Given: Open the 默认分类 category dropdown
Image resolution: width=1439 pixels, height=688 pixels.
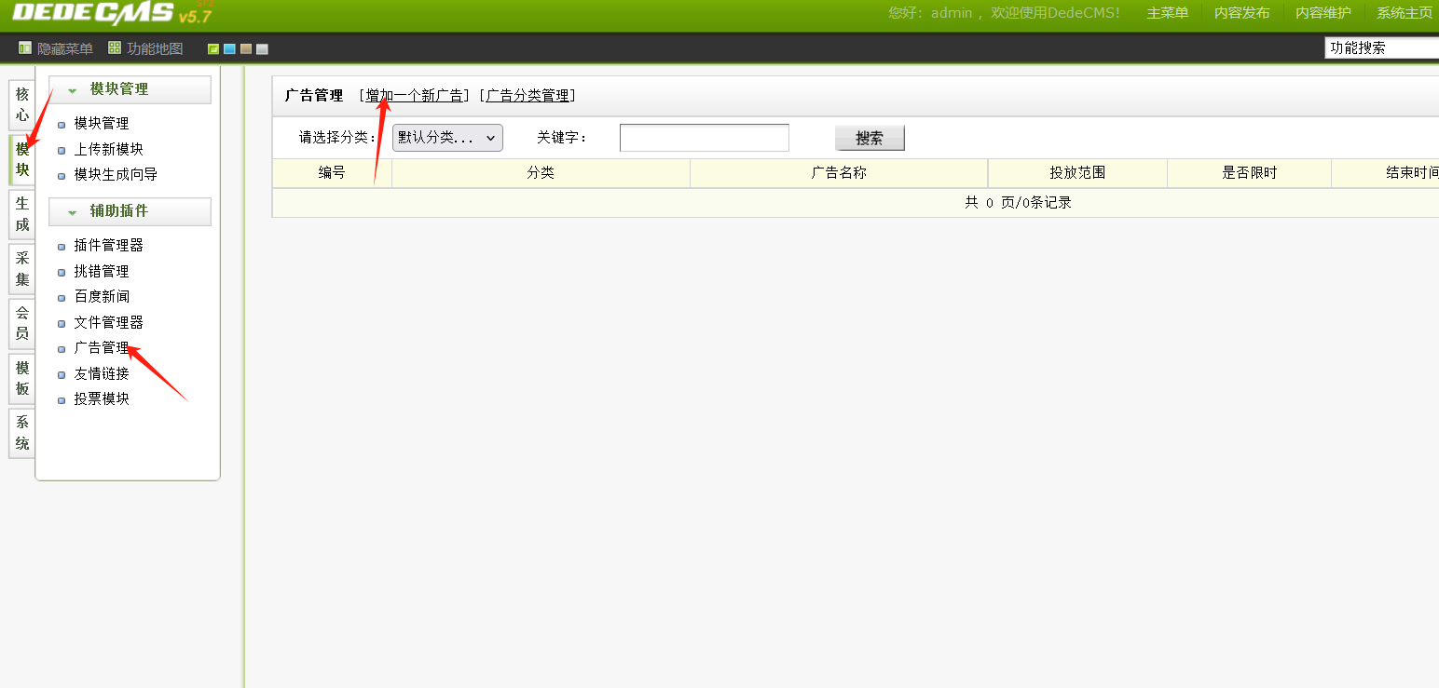Looking at the screenshot, I should click(x=446, y=137).
